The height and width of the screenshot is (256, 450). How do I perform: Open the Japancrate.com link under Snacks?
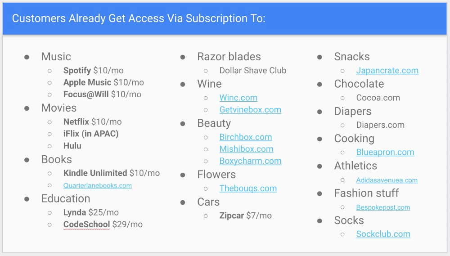tap(387, 71)
